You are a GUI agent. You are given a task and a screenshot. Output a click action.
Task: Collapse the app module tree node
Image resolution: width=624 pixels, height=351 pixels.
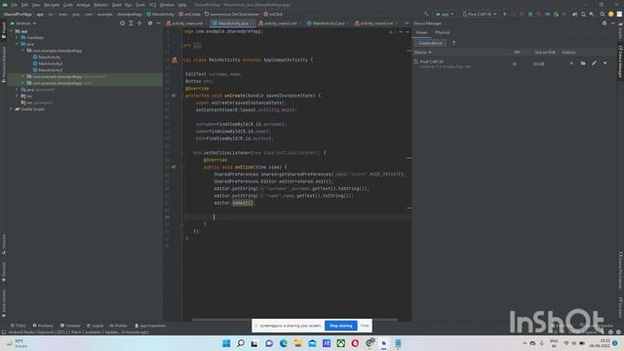pyautogui.click(x=12, y=31)
